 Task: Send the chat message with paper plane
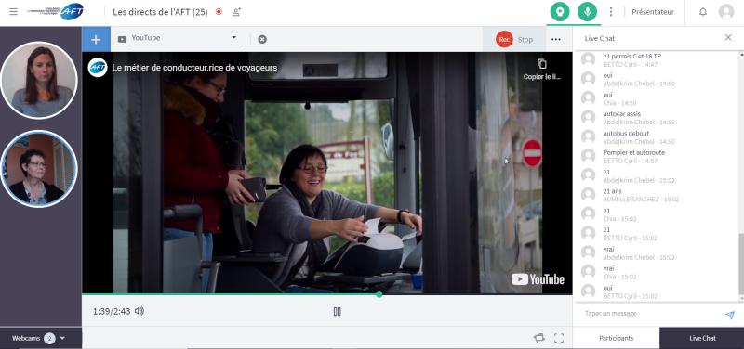tap(730, 315)
